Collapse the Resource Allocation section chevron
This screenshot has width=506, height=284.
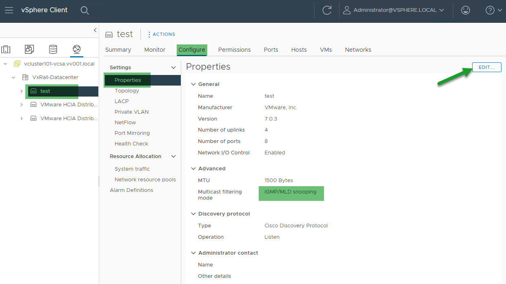[x=173, y=156]
